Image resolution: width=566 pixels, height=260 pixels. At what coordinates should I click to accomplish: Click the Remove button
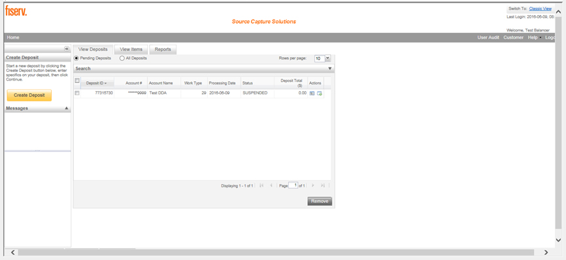pyautogui.click(x=320, y=201)
